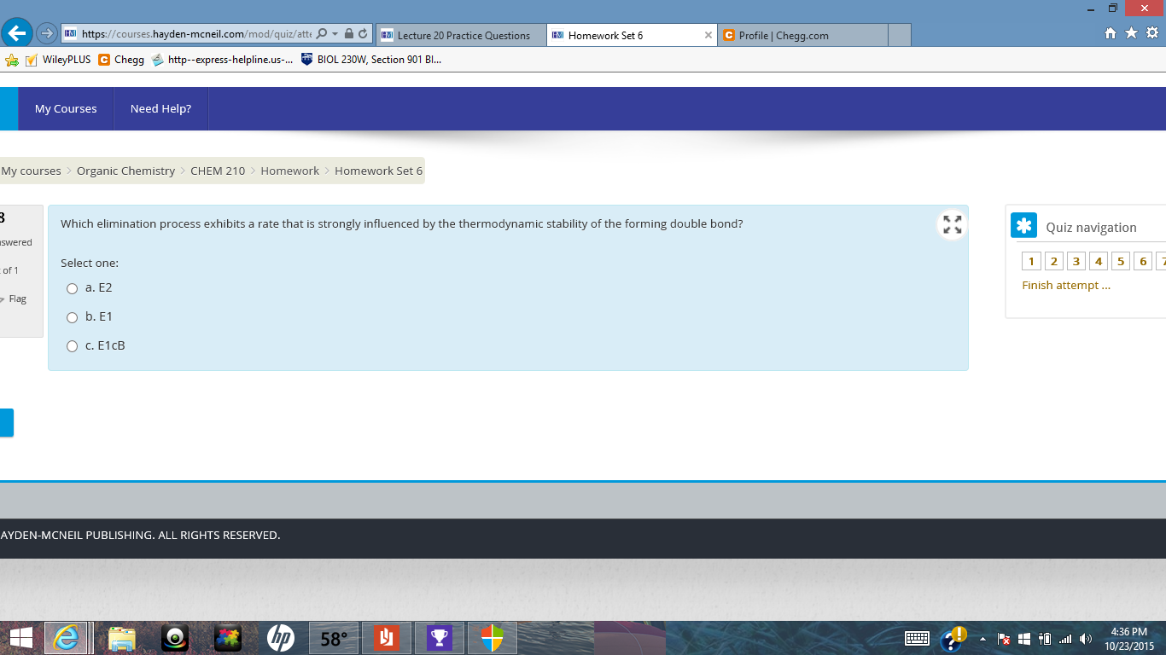Open the browser Home icon
This screenshot has height=655, width=1166.
click(1111, 33)
